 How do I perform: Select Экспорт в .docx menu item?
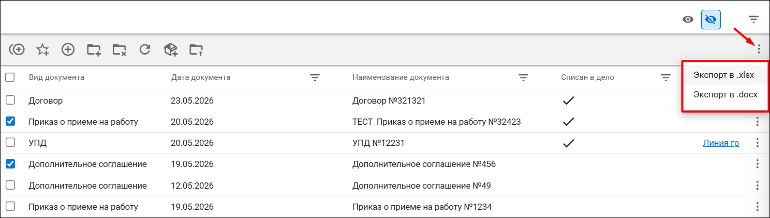[724, 94]
